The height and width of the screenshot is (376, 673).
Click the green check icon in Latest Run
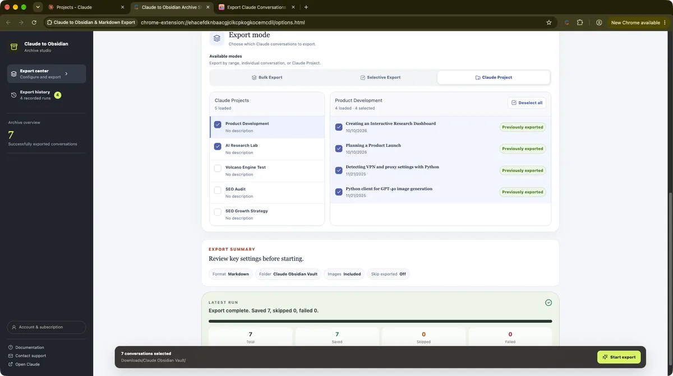click(x=548, y=303)
